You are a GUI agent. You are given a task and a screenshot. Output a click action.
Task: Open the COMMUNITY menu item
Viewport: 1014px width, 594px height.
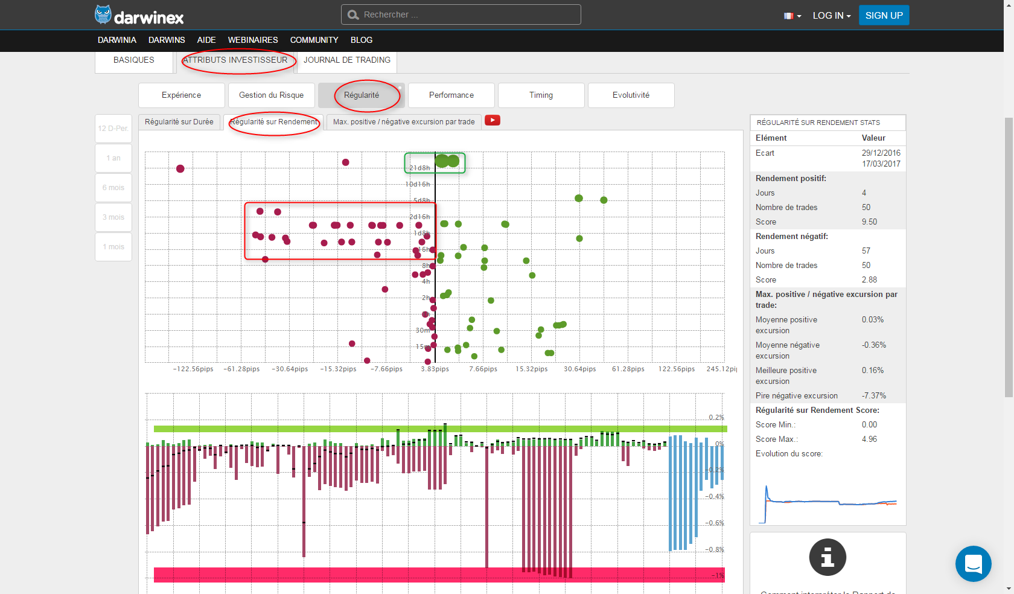pyautogui.click(x=314, y=40)
